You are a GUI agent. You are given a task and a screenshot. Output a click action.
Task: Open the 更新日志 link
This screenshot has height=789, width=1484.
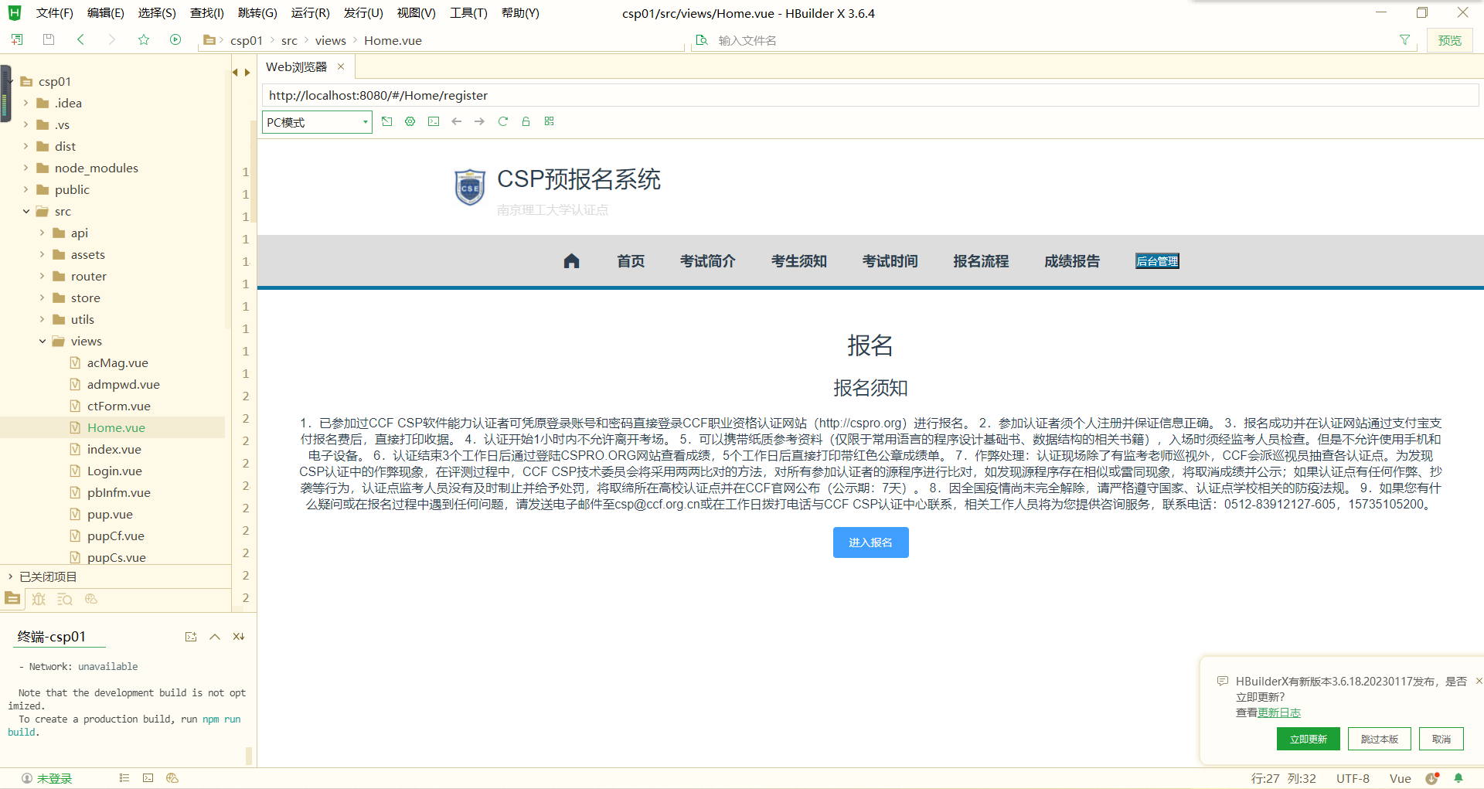(1279, 712)
